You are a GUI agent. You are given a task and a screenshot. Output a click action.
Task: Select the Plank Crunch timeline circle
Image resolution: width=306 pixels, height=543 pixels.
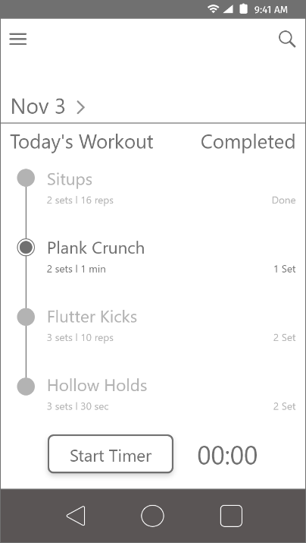tap(26, 248)
